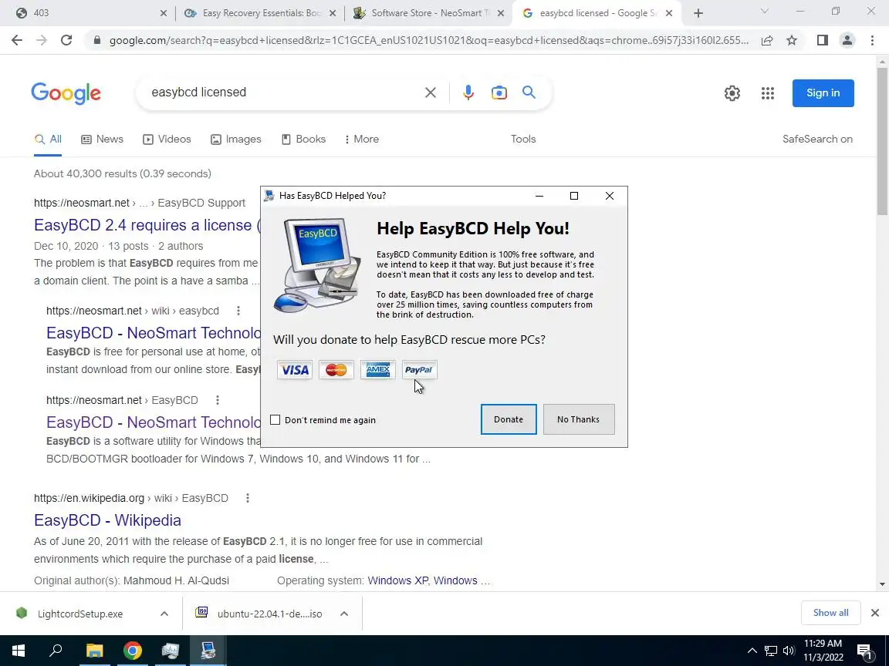Click the Windows XP operating system link
This screenshot has width=889, height=666.
(x=398, y=581)
